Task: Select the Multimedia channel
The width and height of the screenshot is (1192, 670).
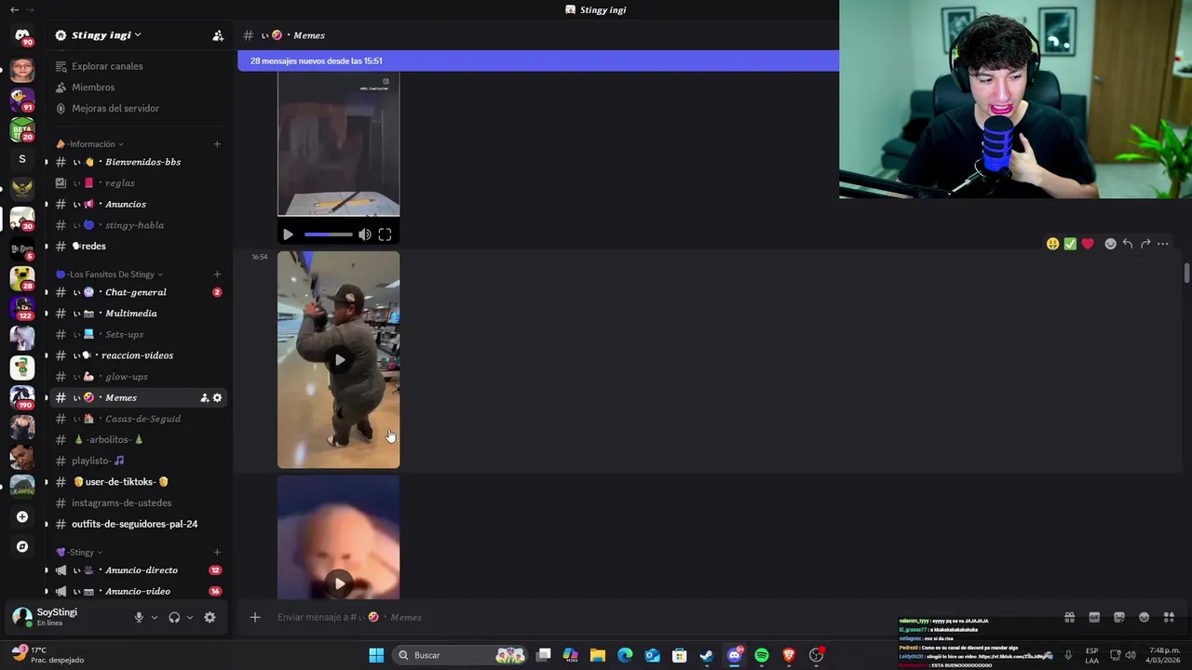Action: coord(138,314)
